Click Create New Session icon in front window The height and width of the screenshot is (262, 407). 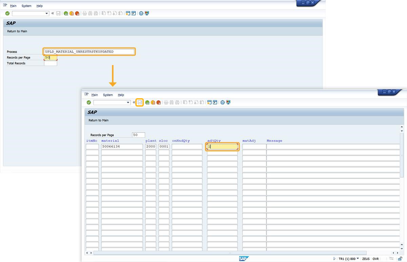point(209,102)
